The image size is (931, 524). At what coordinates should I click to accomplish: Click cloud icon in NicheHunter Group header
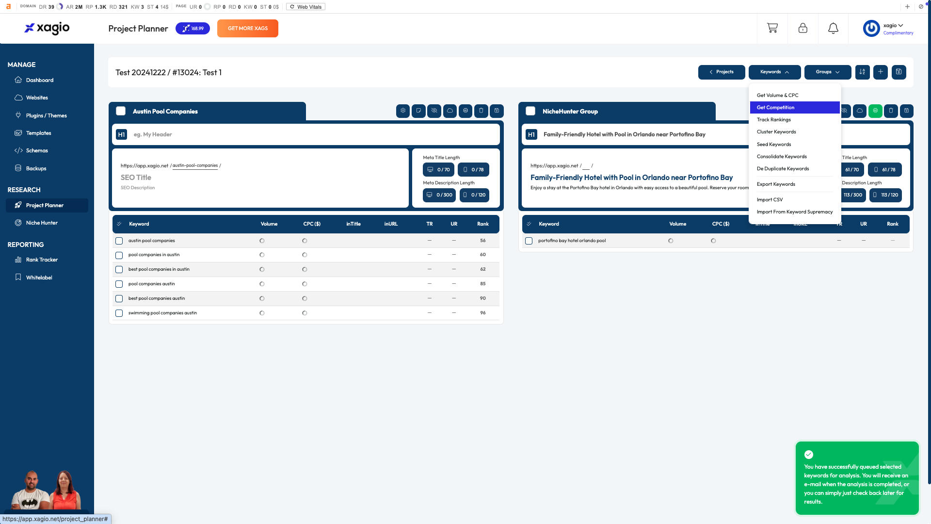click(860, 111)
